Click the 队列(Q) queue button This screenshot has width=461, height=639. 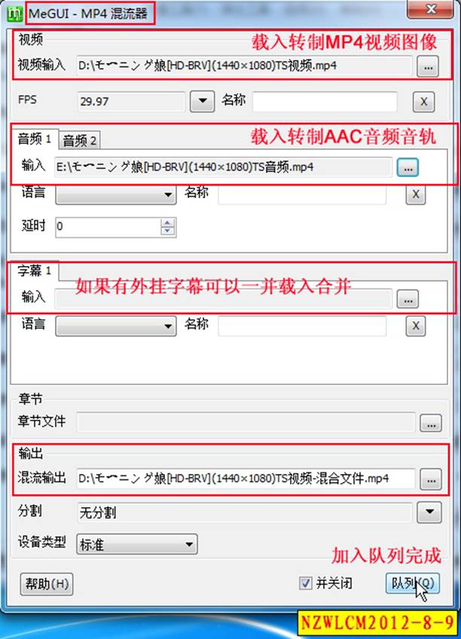point(413,583)
